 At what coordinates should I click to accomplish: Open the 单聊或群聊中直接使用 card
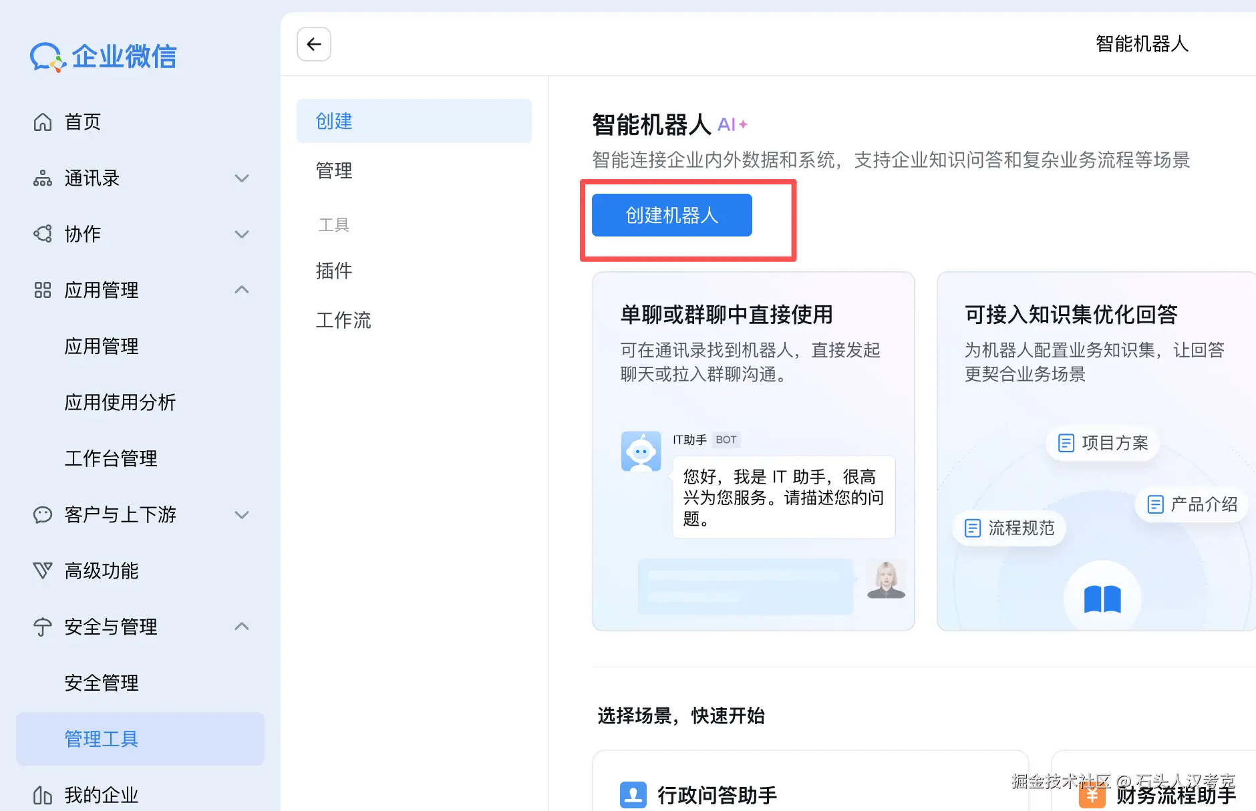pyautogui.click(x=754, y=451)
